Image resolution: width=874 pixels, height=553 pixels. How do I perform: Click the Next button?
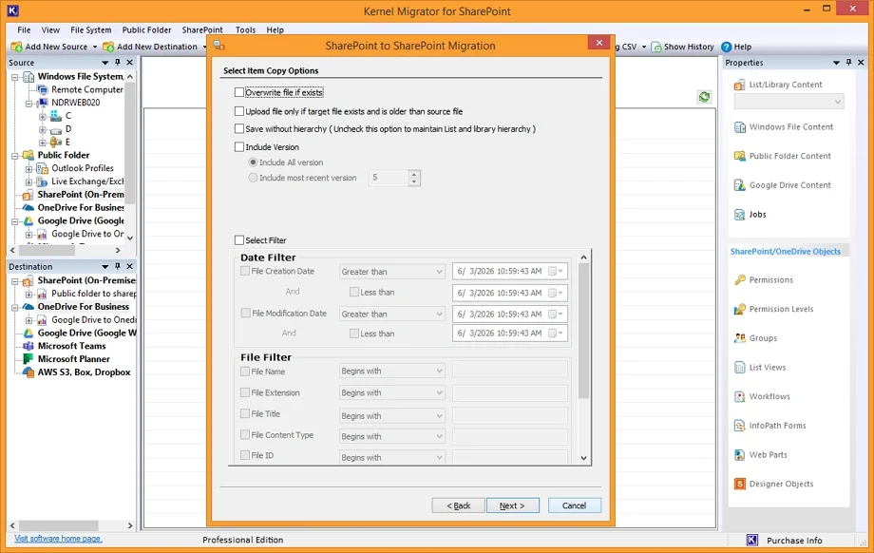pyautogui.click(x=513, y=505)
